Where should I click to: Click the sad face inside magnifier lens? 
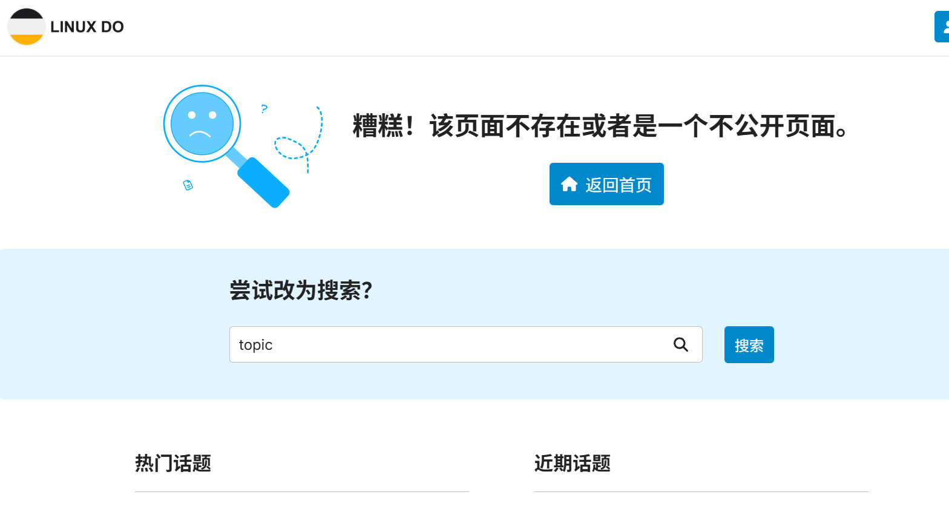(x=202, y=123)
